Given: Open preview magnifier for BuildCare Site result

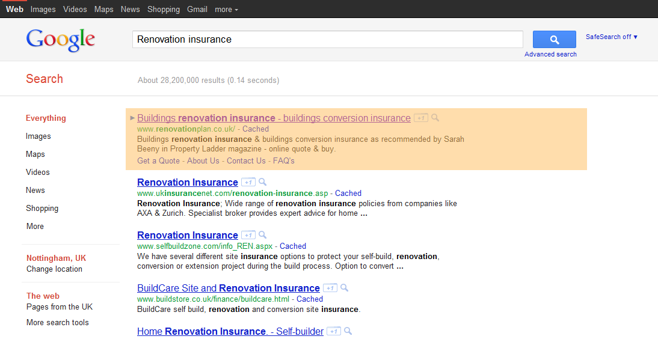Looking at the screenshot, I should 344,288.
